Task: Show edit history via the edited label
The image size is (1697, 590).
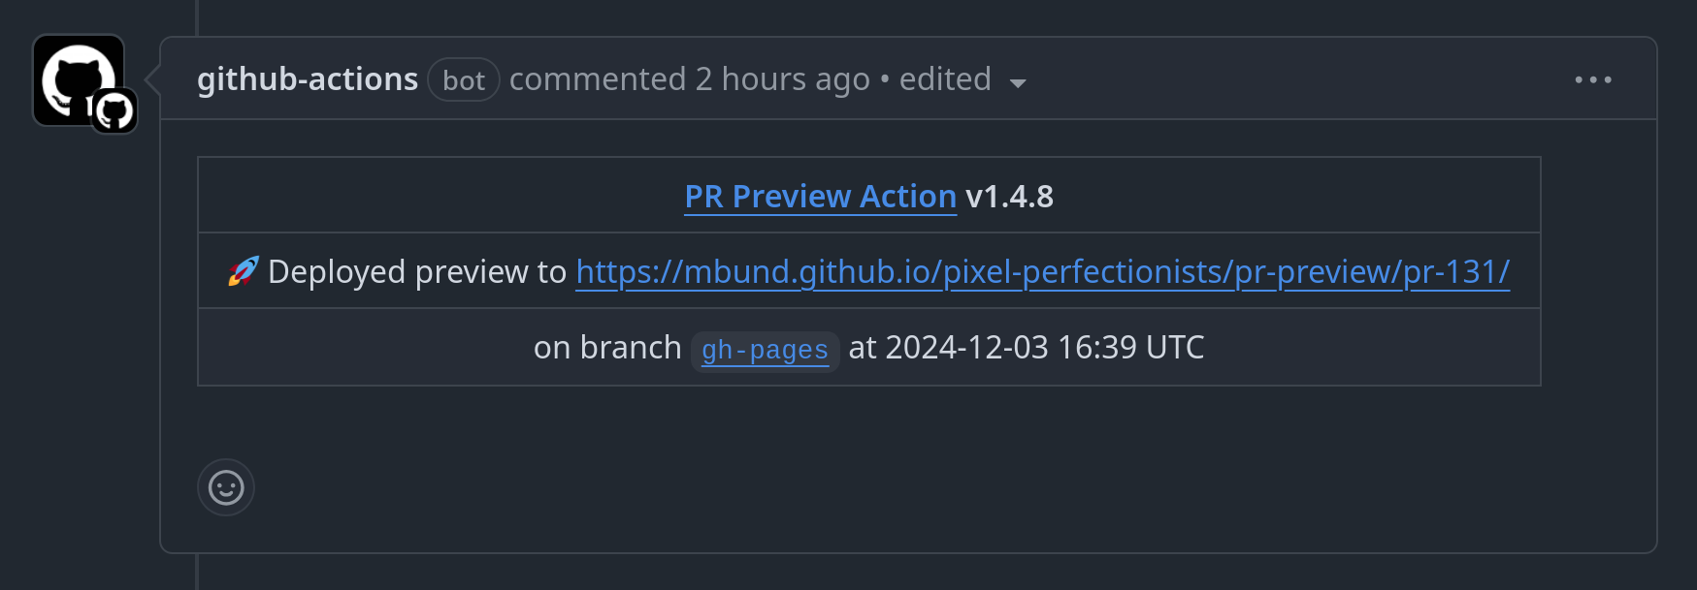Action: point(945,79)
